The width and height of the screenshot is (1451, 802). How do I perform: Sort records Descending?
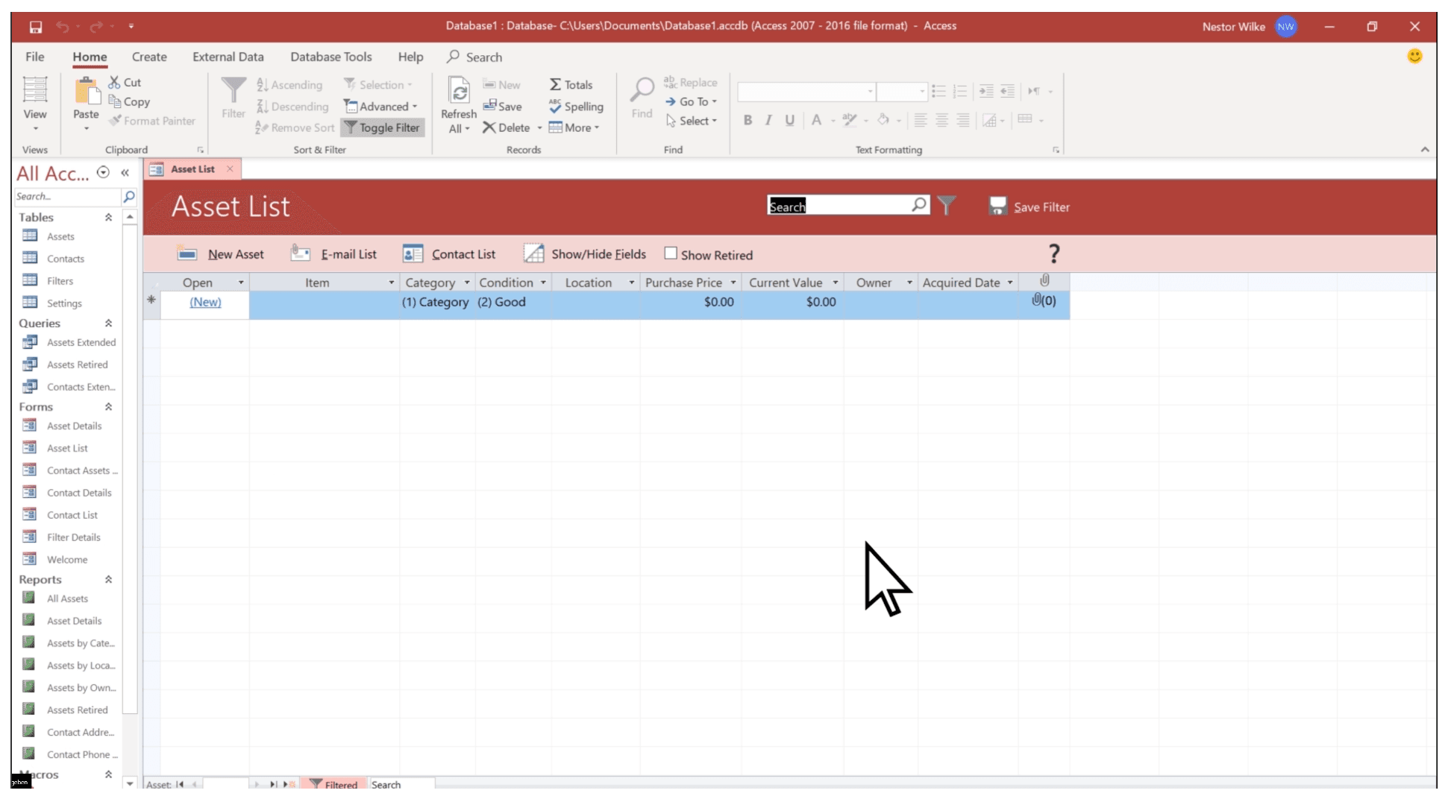(x=292, y=107)
